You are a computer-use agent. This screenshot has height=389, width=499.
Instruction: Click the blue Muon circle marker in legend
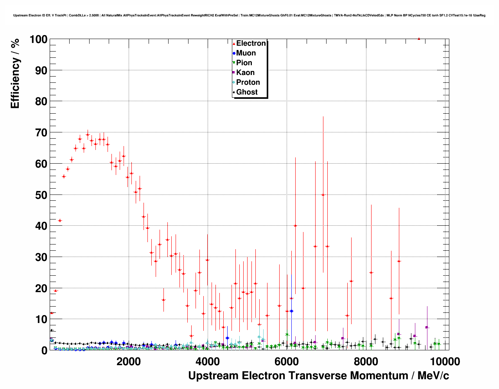[234, 53]
